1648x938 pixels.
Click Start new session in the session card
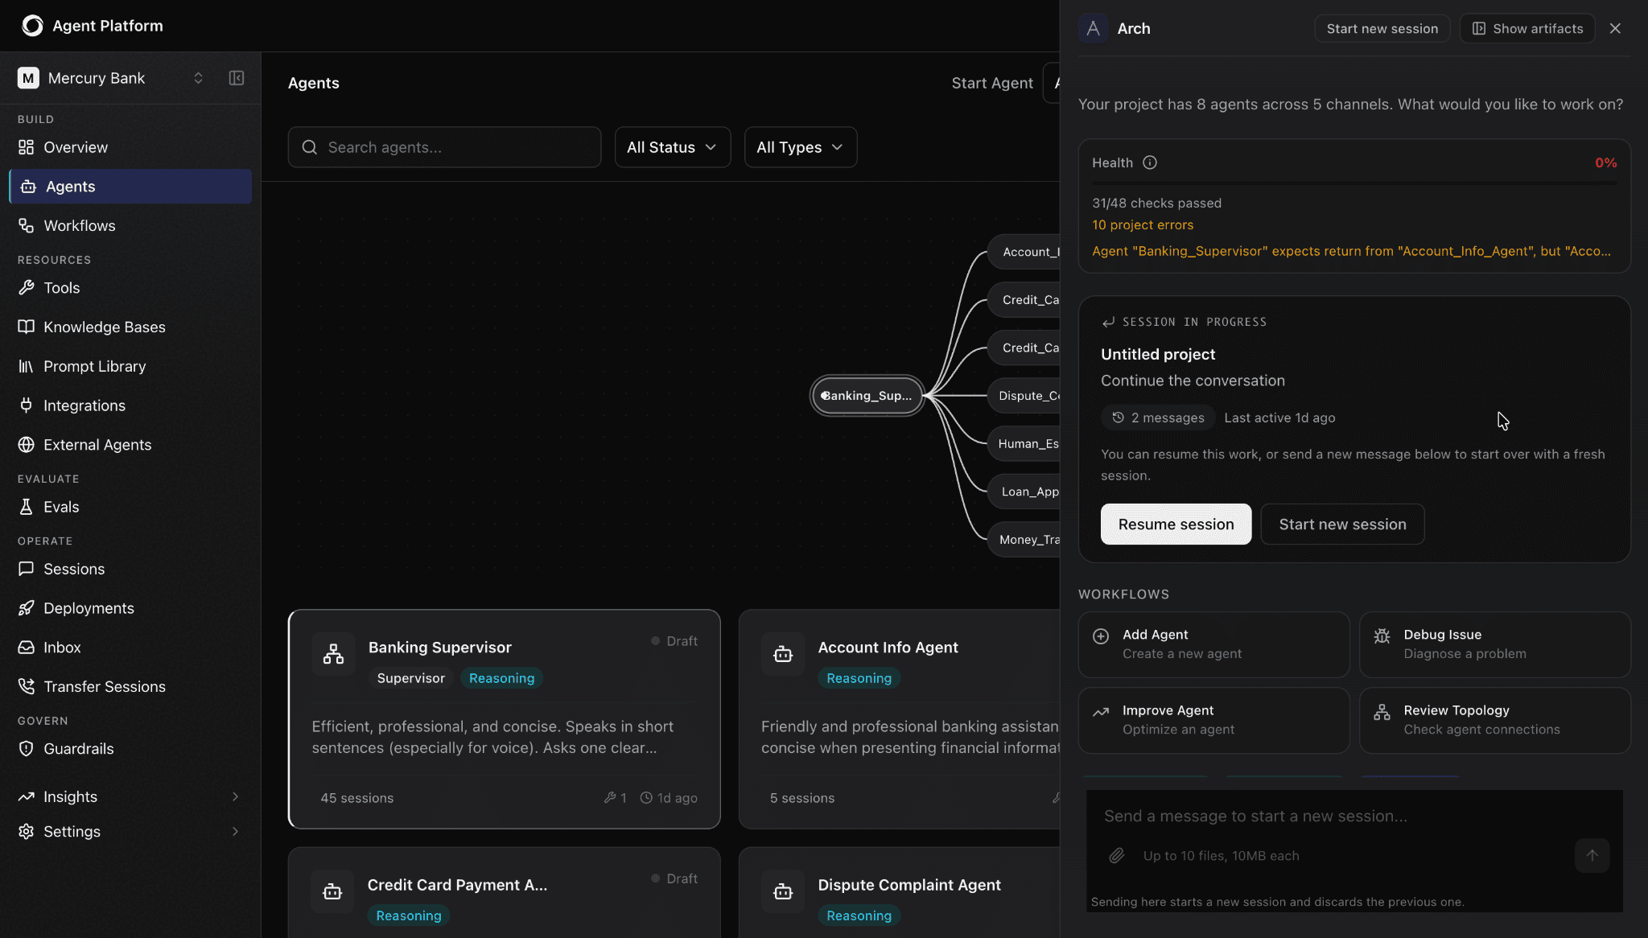pos(1342,525)
